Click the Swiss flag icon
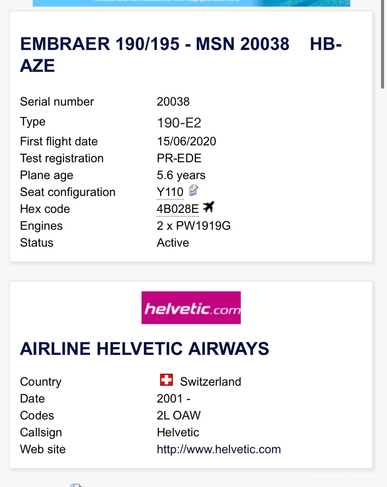387x487 pixels. point(166,380)
